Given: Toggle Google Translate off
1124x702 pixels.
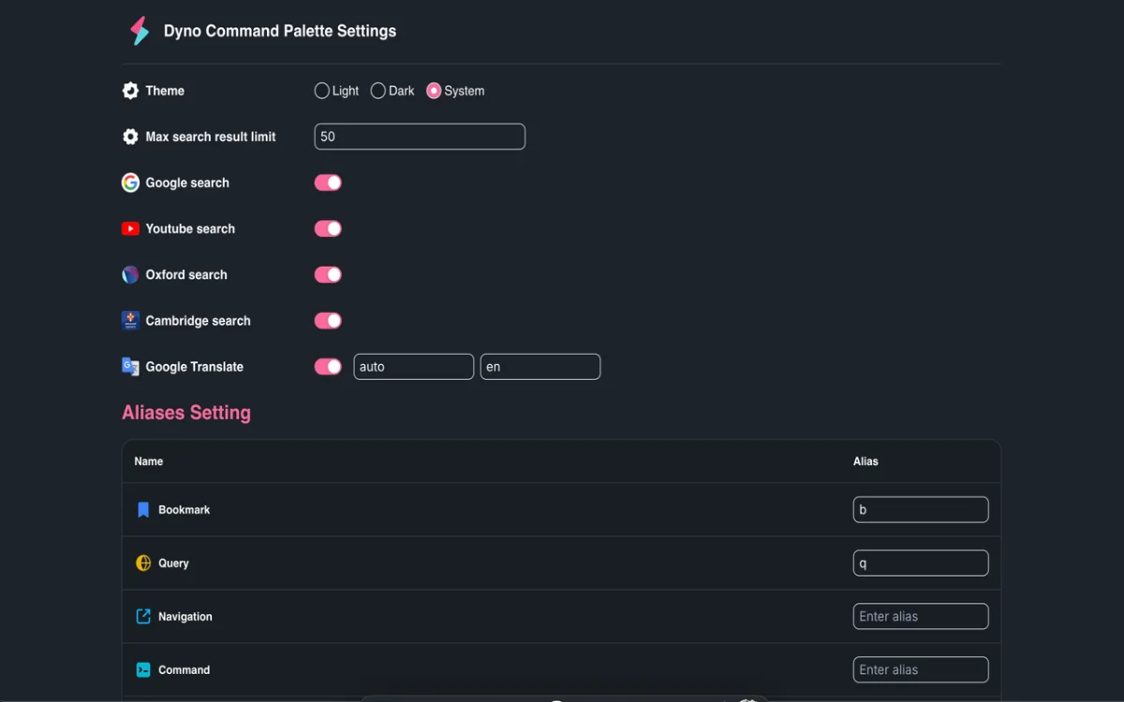Looking at the screenshot, I should 327,366.
